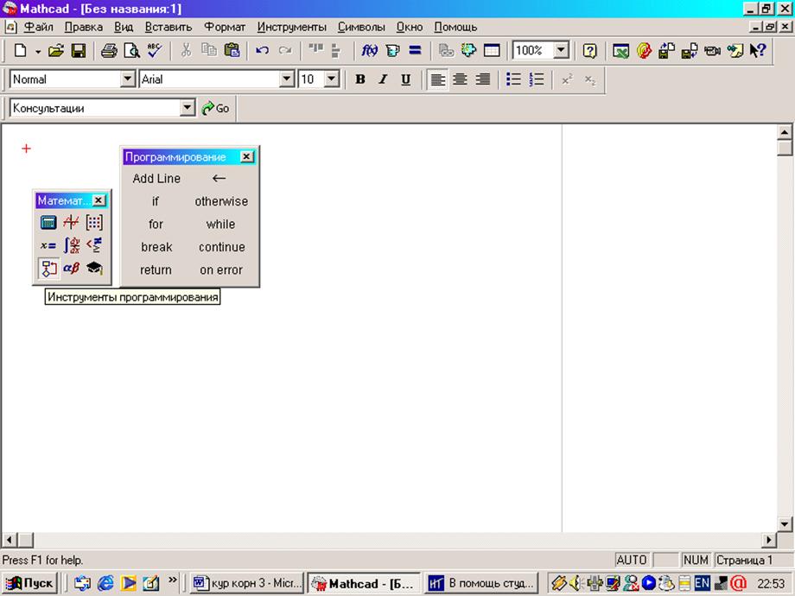Enable center text alignment
795x596 pixels.
461,79
